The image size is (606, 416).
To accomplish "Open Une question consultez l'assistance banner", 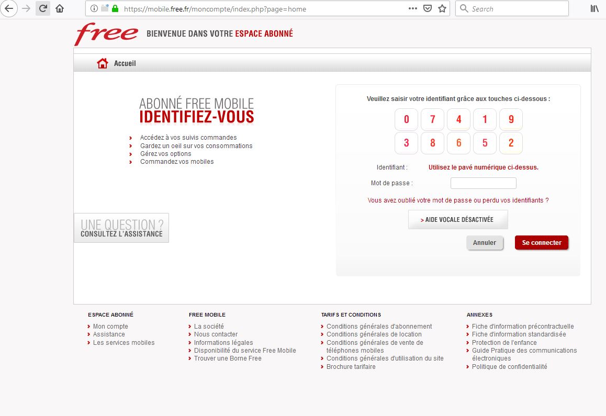I will [121, 228].
